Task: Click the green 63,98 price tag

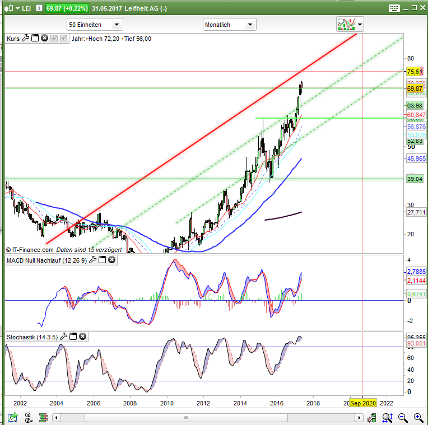Action: [x=415, y=105]
